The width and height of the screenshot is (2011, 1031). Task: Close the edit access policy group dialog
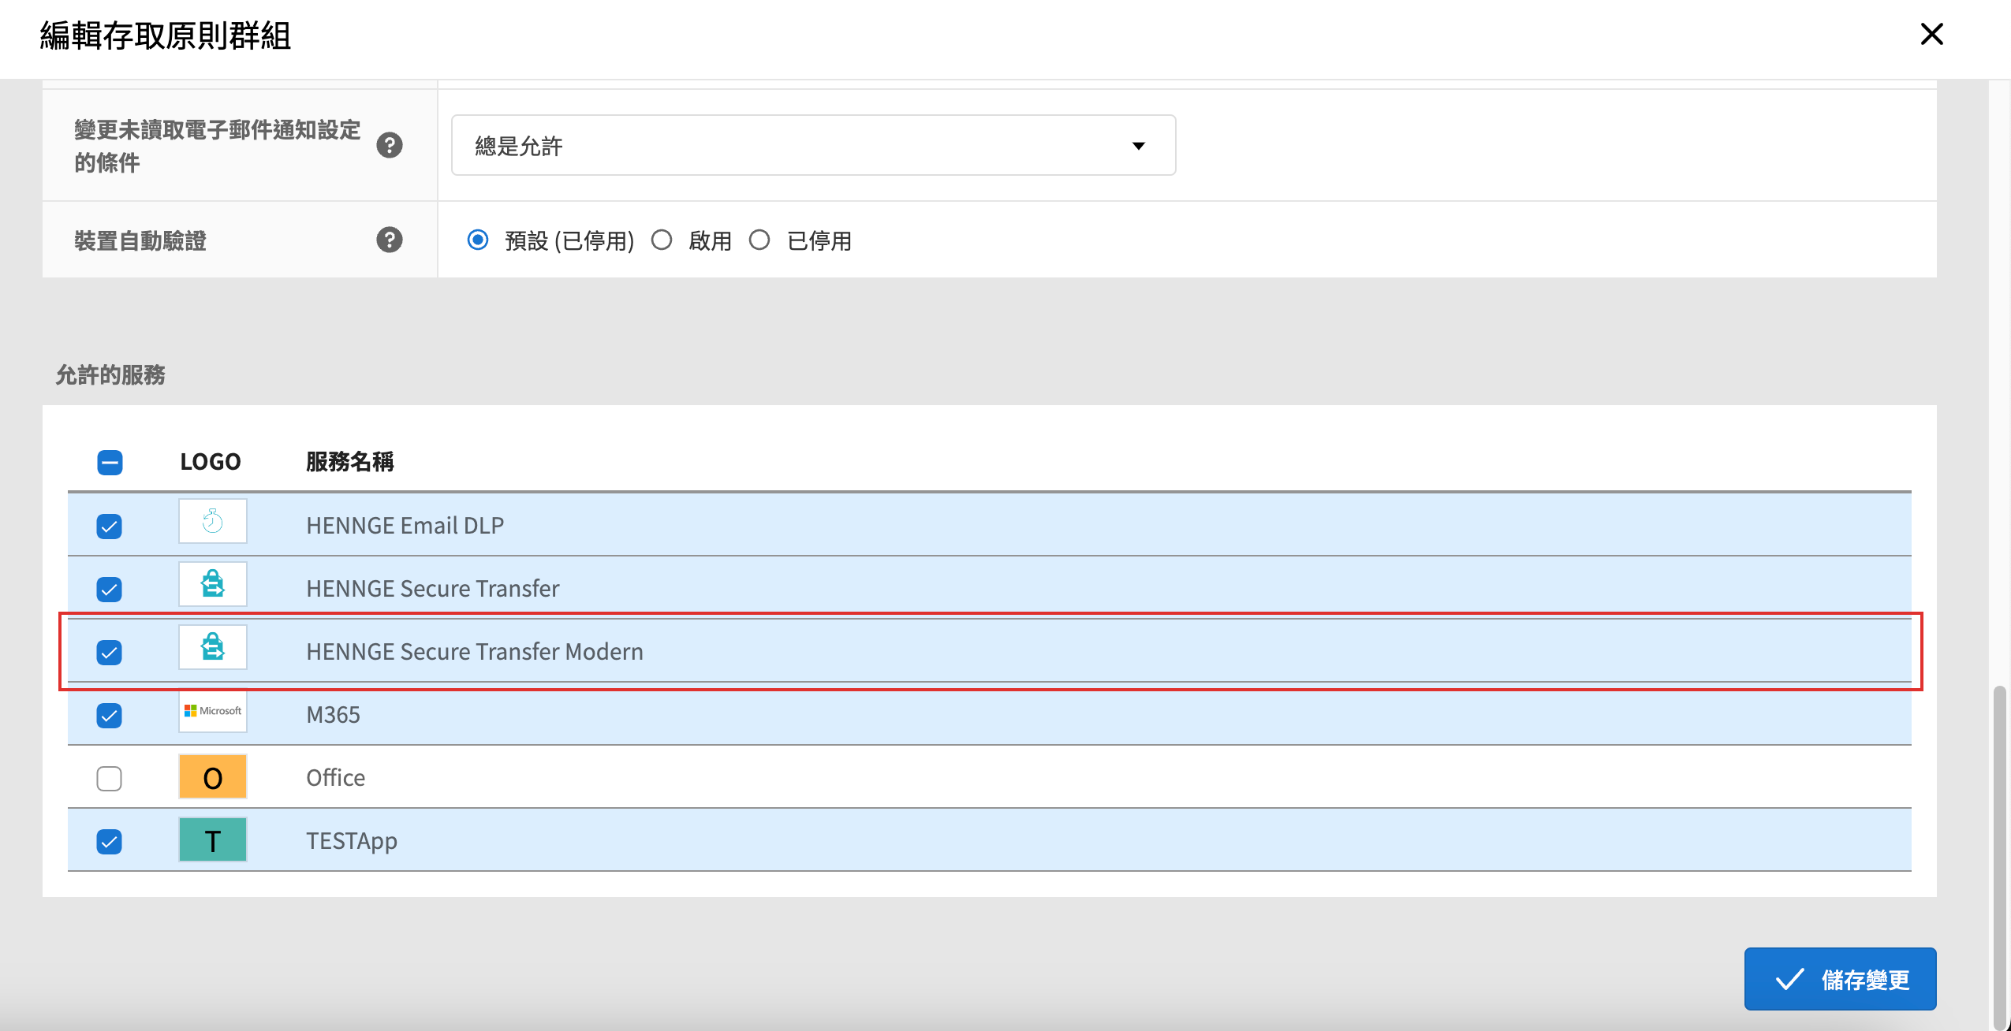(1931, 34)
